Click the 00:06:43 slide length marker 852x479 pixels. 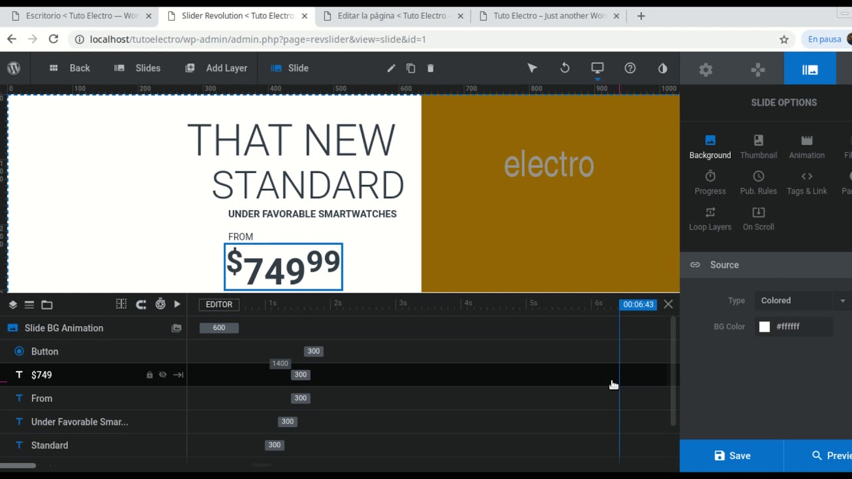tap(638, 305)
